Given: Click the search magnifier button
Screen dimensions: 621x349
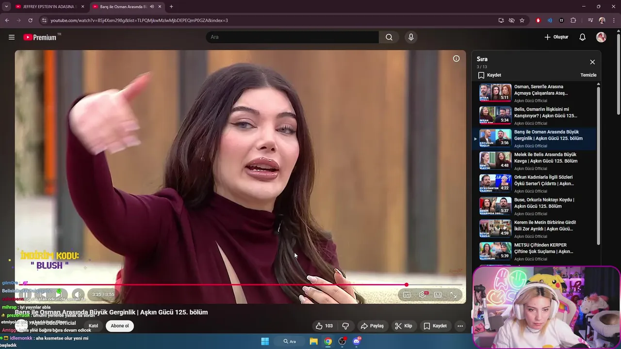Looking at the screenshot, I should click(389, 37).
